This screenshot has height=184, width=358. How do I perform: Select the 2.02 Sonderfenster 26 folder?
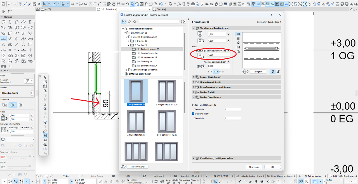(147, 53)
